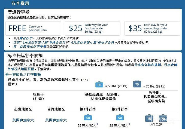Click the 头等舱 达美尊尚客舱 cabin header
185x129 pixels.
(x=155, y=97)
